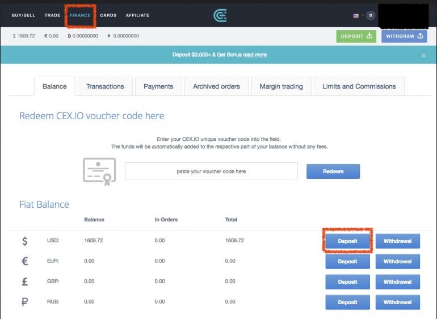Image resolution: width=437 pixels, height=319 pixels.
Task: Select the Balance tab
Action: coord(54,86)
